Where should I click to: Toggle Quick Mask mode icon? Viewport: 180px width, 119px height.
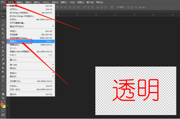(3, 111)
